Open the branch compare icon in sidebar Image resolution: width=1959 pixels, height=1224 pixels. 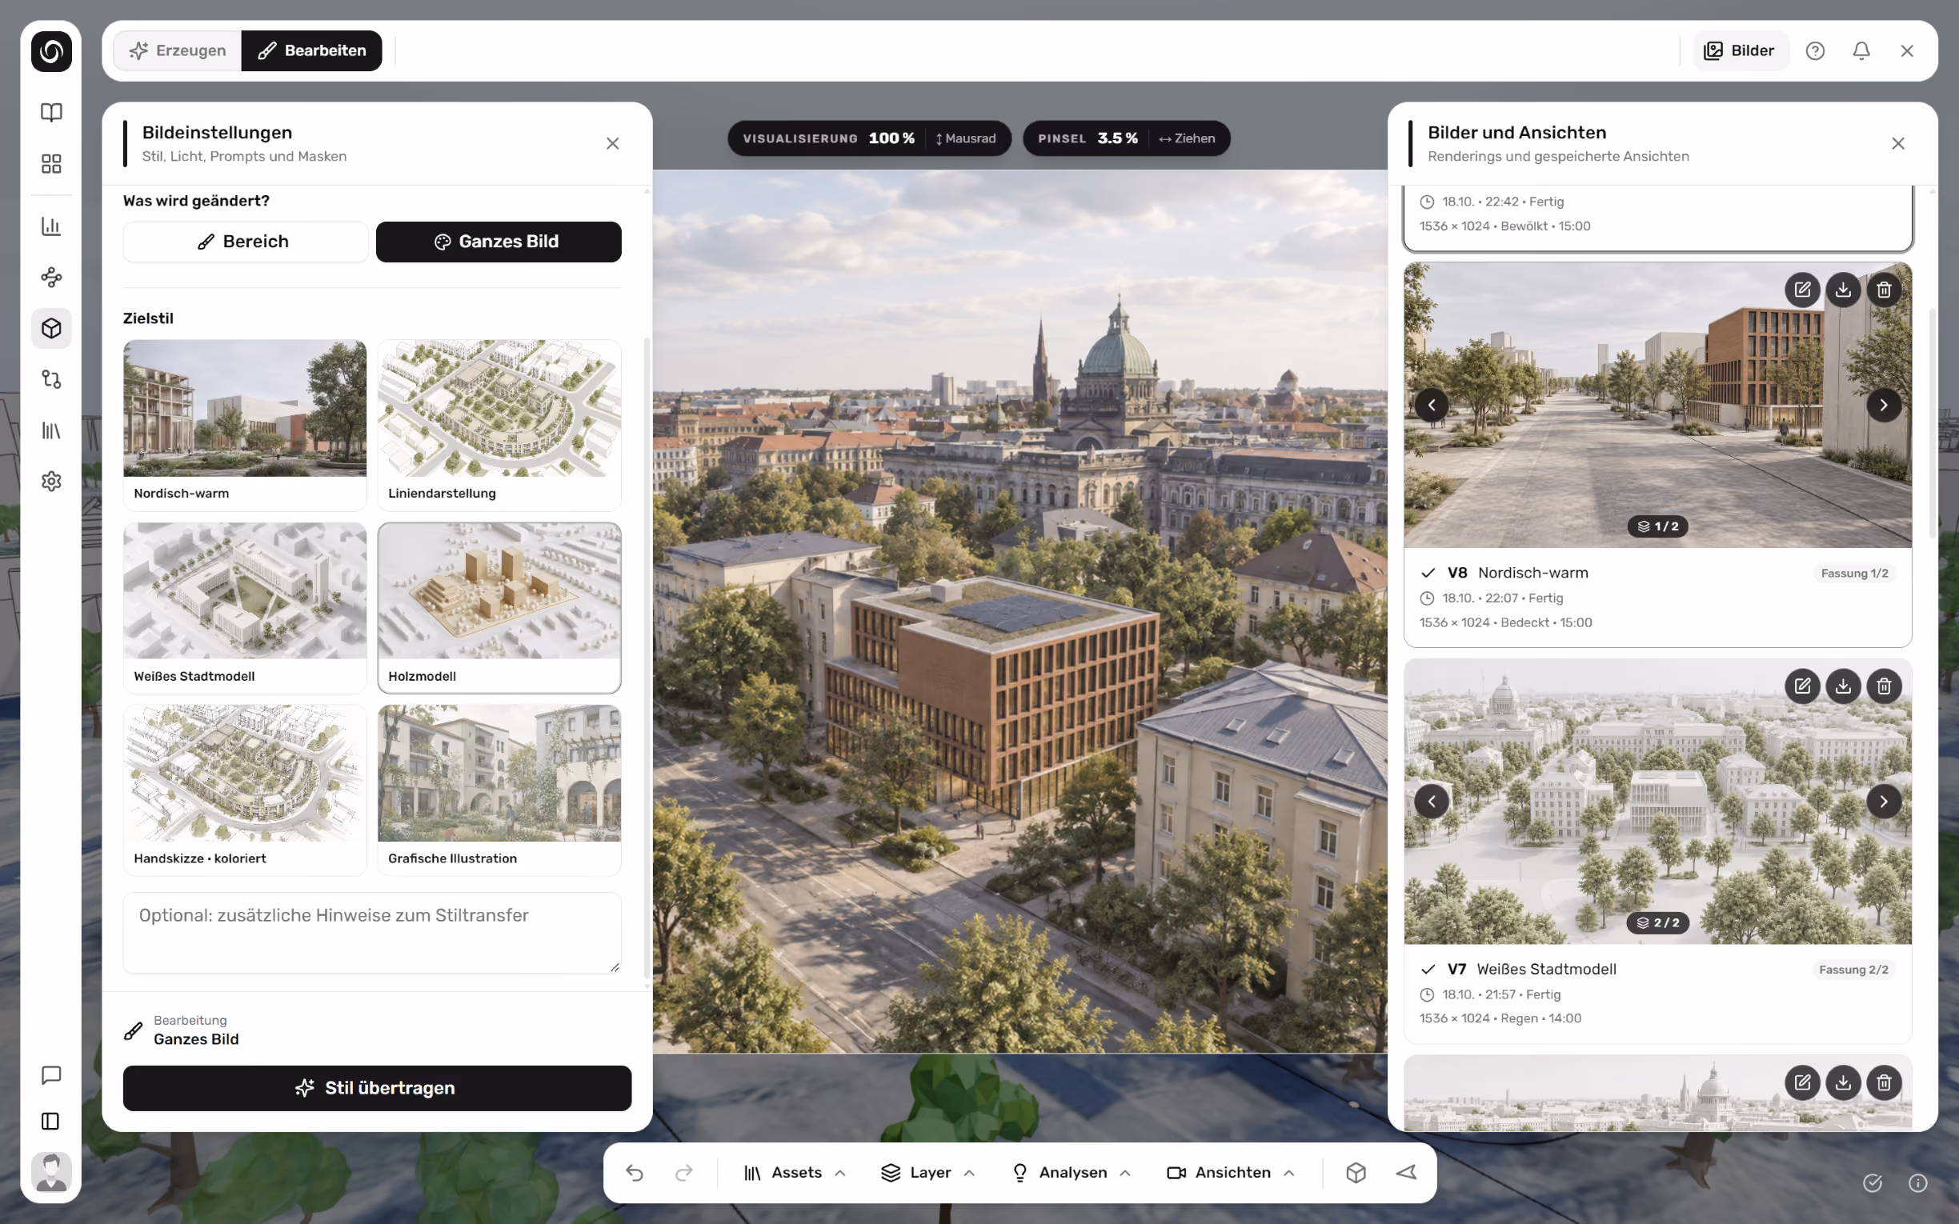pos(51,379)
